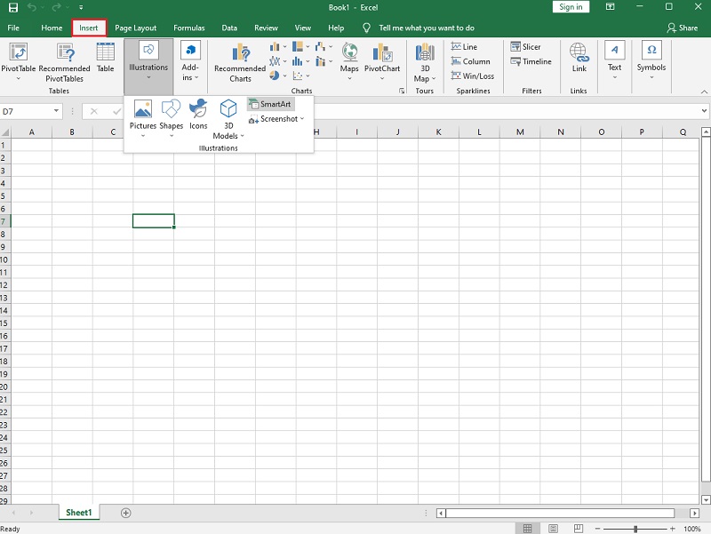Open the Add-ins menu

190,61
